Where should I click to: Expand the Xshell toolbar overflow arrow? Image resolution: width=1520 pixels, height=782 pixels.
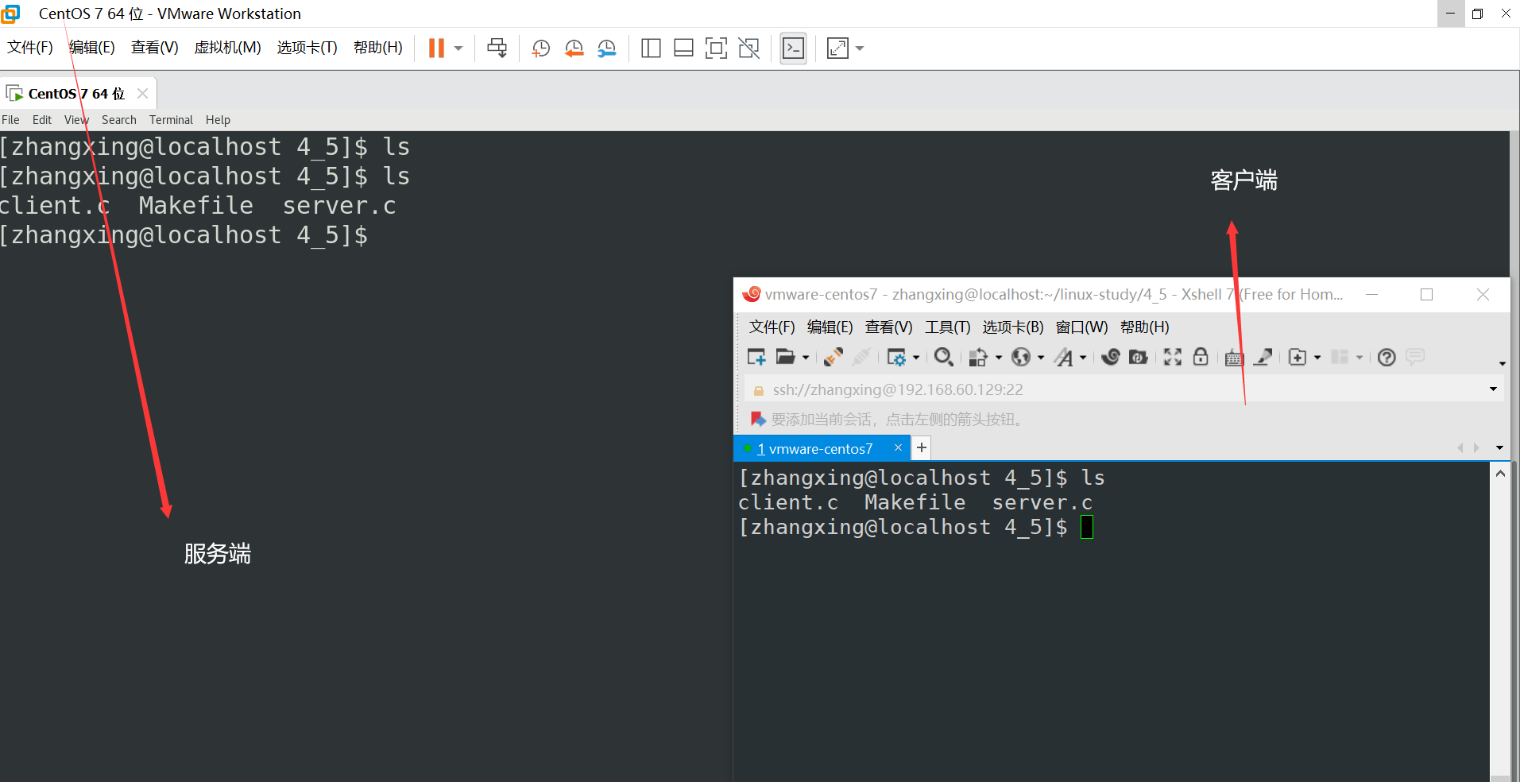click(1502, 363)
